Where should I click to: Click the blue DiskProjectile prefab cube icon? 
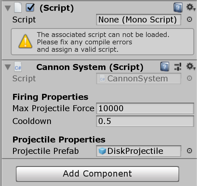(102, 151)
